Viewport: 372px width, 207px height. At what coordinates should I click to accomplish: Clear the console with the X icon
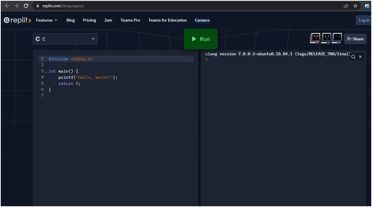coord(361,57)
